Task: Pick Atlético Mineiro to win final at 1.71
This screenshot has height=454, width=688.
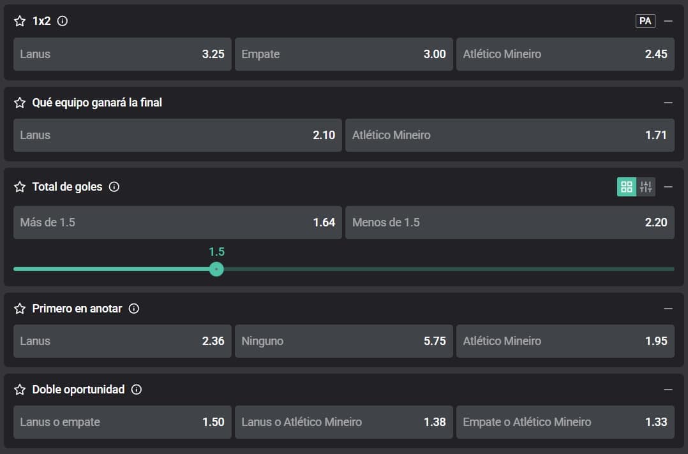Action: (509, 135)
